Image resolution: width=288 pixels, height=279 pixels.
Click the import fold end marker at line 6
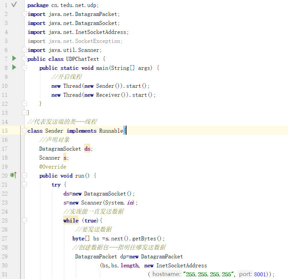point(24,50)
